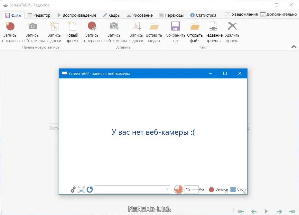This screenshot has width=299, height=215.
Task: Insert webcam recording in Вставить group
Action: coord(114,32)
